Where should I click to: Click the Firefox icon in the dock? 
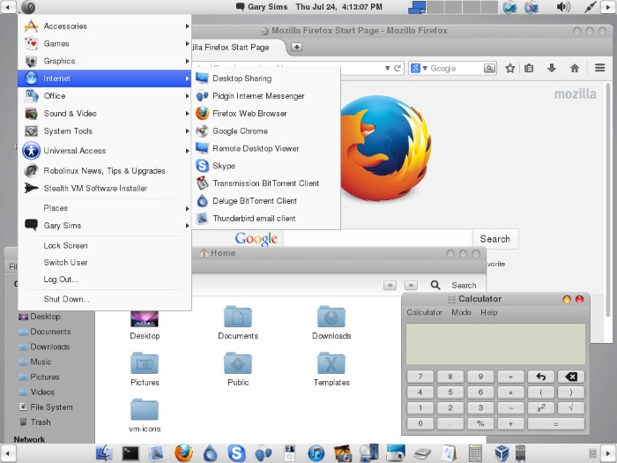pos(183,452)
